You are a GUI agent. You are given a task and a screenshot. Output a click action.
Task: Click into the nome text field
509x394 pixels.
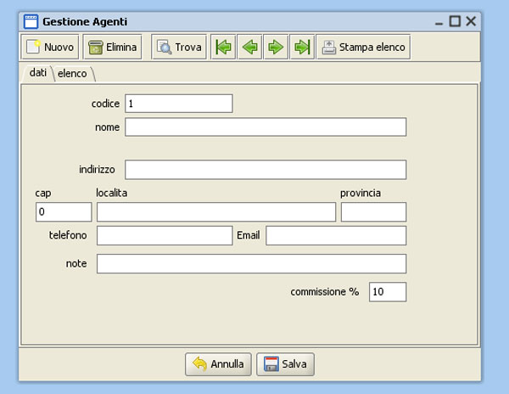(266, 127)
